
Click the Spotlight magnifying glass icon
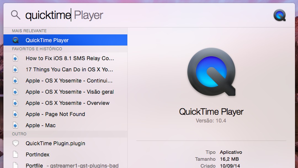15,15
